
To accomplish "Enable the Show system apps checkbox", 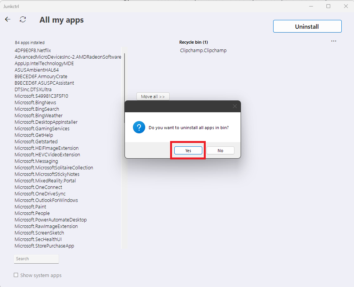I will pos(16,275).
